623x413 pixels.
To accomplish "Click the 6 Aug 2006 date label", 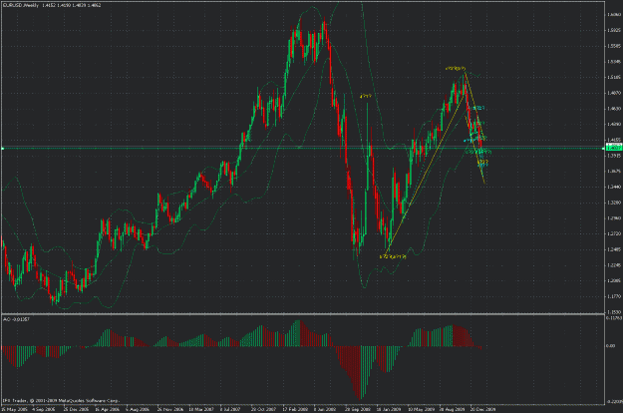I will point(138,409).
